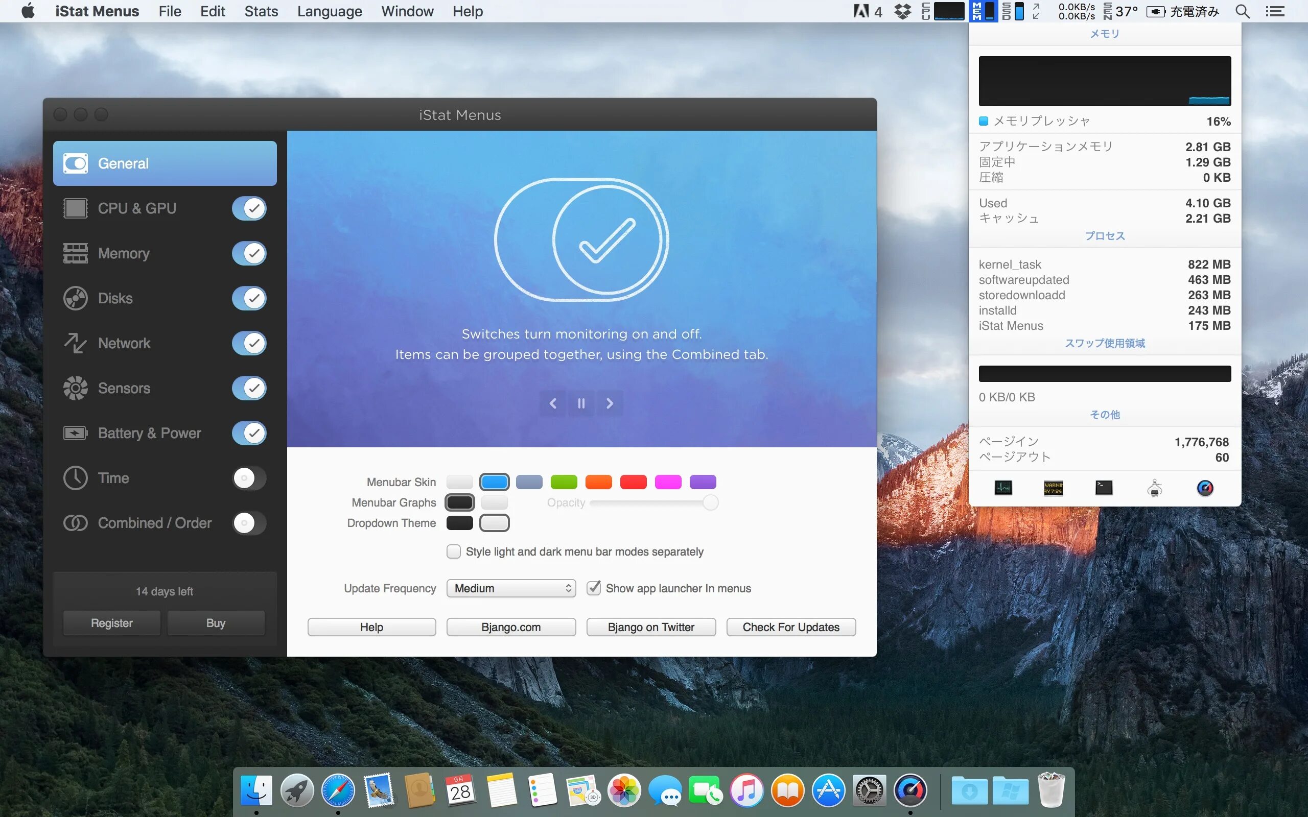1308x817 pixels.
Task: Open the Edit menu
Action: click(213, 11)
